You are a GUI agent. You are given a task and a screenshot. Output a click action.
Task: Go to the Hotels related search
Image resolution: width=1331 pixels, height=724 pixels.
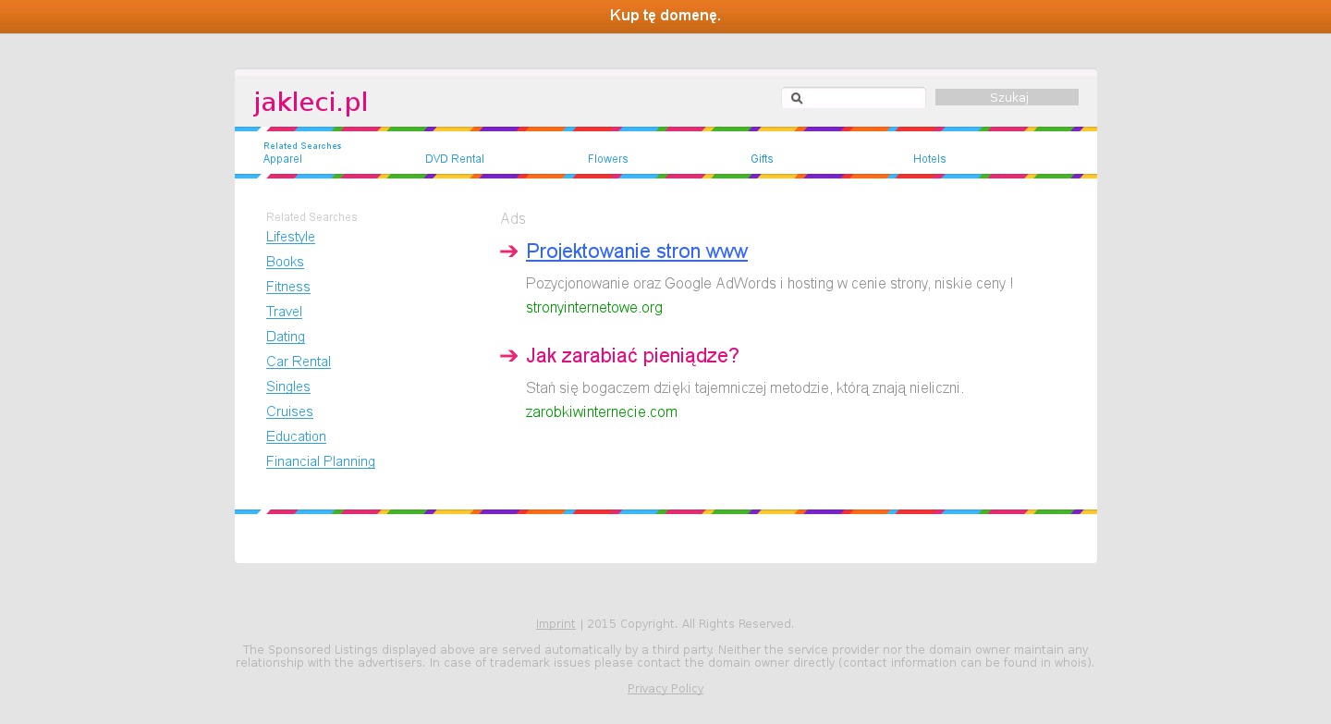(x=929, y=159)
